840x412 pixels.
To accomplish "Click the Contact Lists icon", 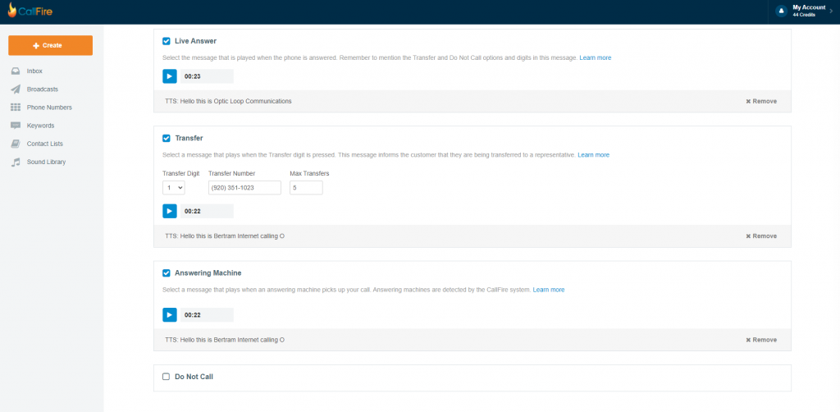I will pos(16,144).
